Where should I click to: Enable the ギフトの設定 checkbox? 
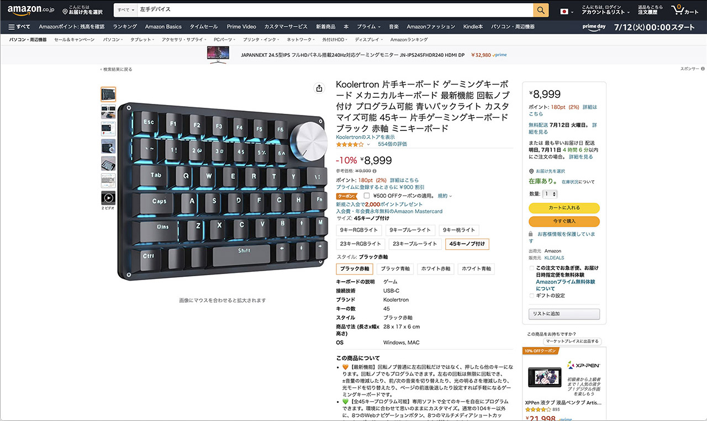pyautogui.click(x=532, y=296)
